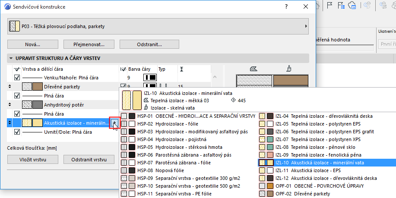Collapse the Upravit strukturu a čáry vrstev section
Screen dimensions: 396x198
11,58
